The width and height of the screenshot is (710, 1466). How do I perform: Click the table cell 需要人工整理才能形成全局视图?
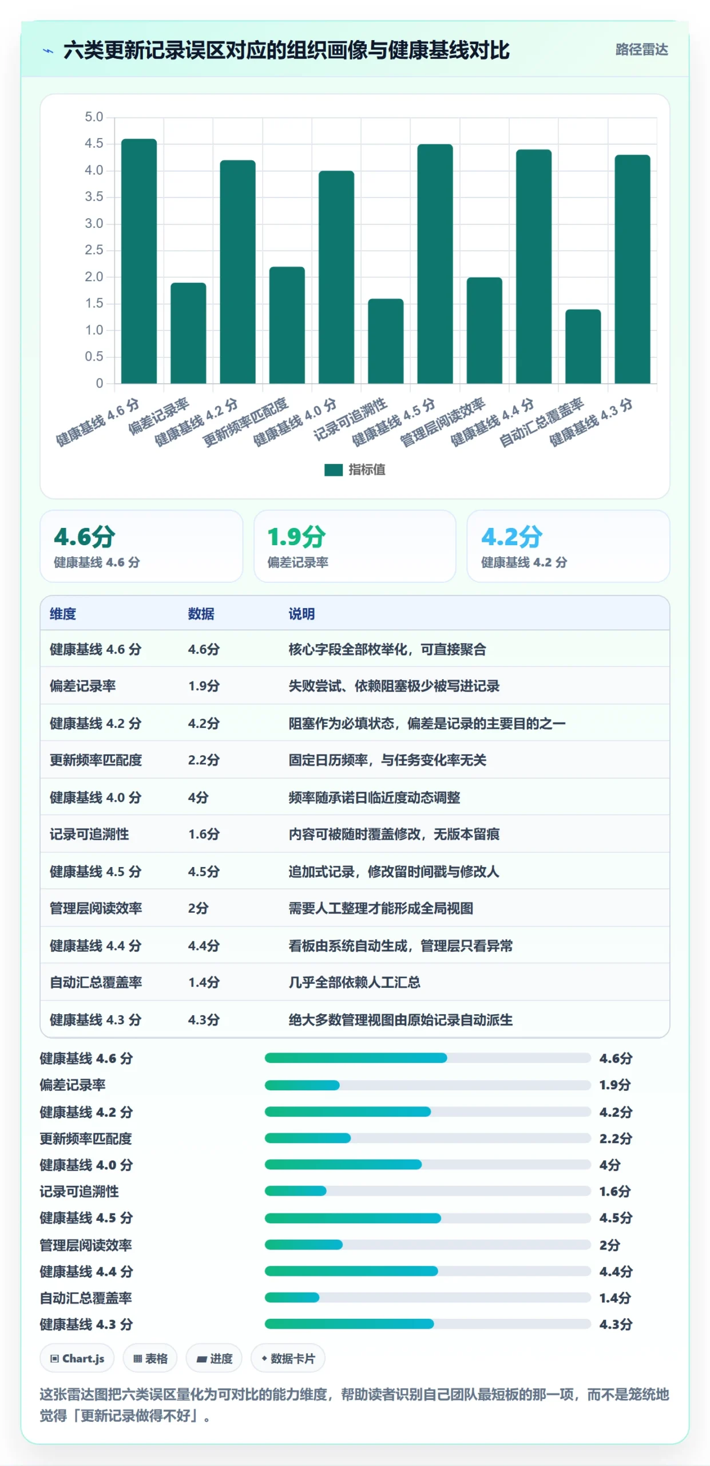380,908
